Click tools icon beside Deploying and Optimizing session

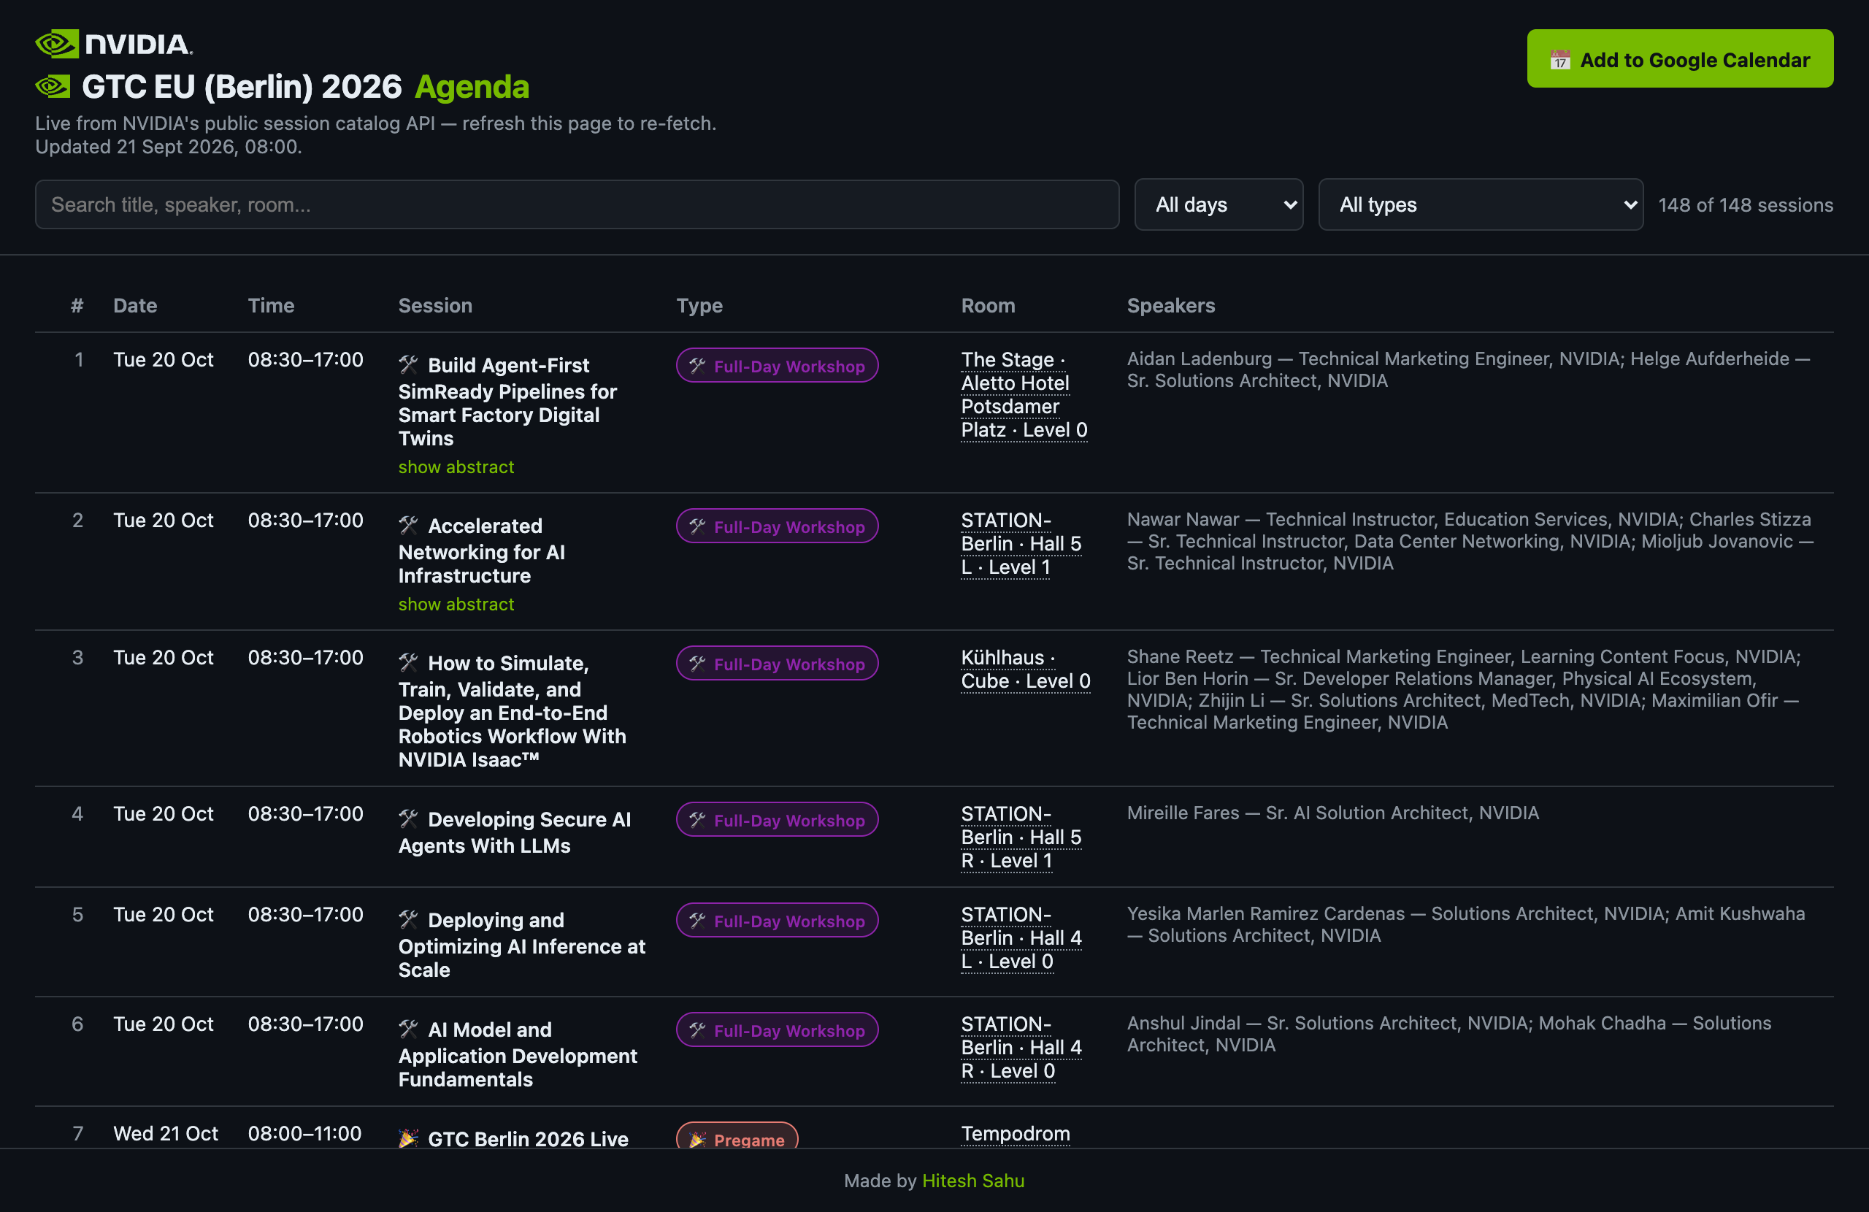coord(408,919)
